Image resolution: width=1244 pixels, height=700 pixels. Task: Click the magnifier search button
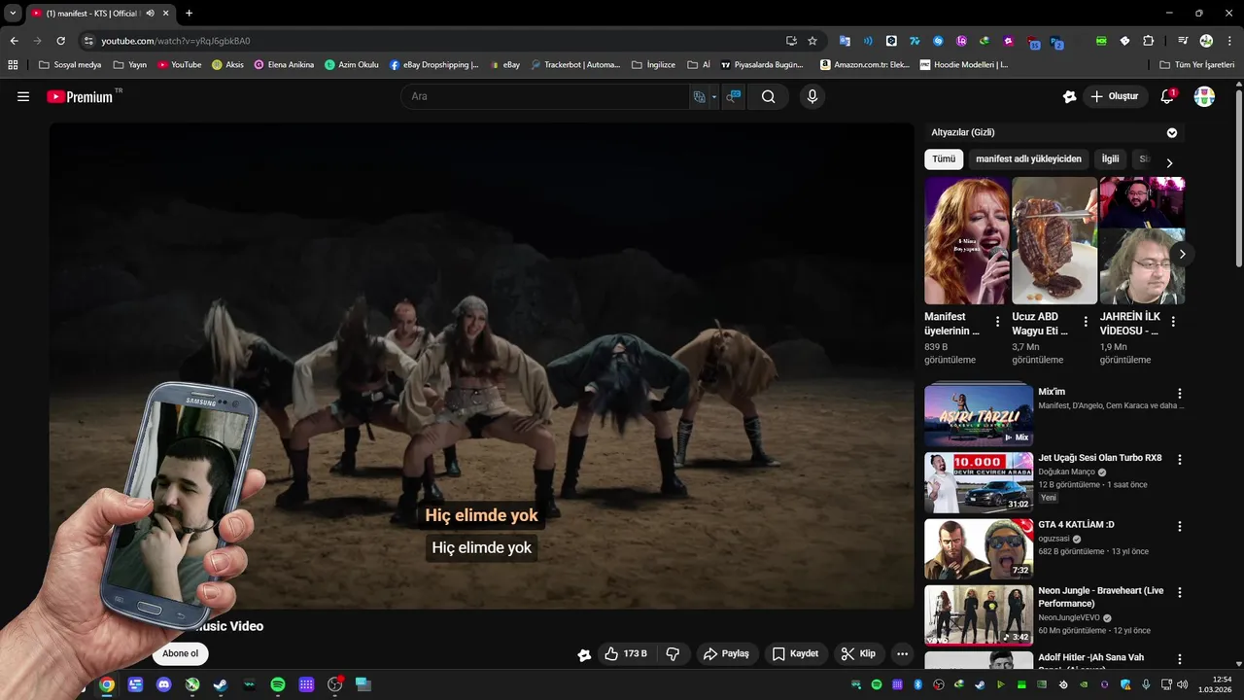pyautogui.click(x=768, y=96)
